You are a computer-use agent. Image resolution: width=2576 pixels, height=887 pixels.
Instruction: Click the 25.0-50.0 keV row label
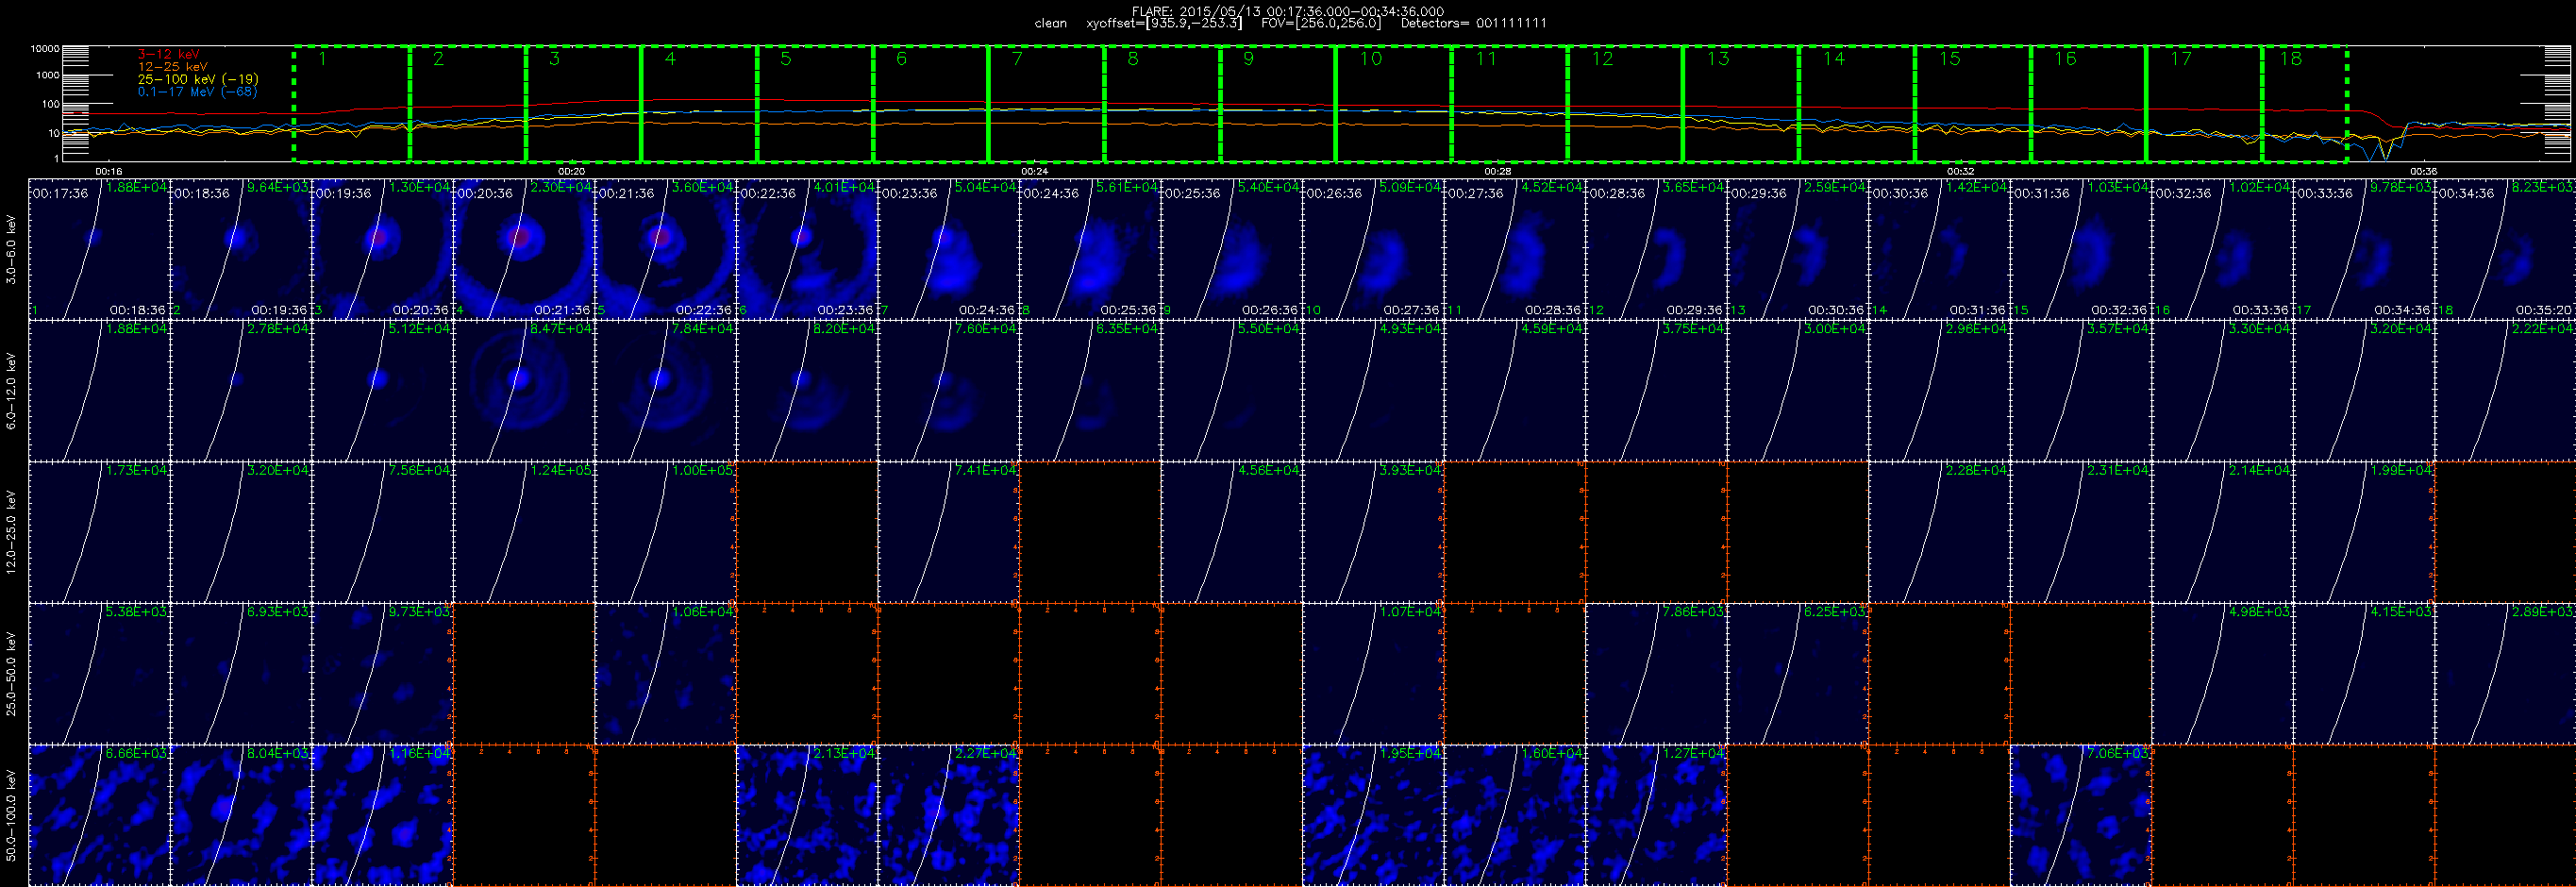pyautogui.click(x=11, y=673)
